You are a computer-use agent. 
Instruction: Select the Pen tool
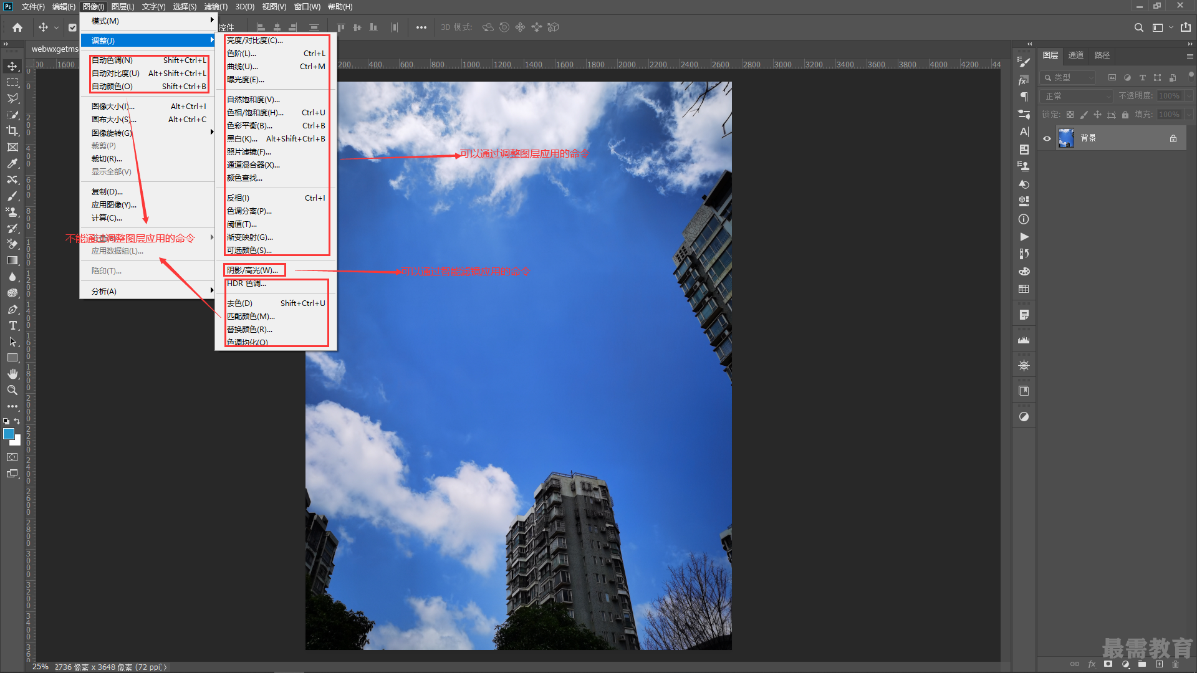(12, 309)
